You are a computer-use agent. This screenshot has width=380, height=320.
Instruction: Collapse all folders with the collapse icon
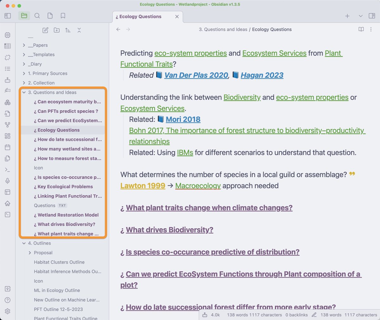79,30
